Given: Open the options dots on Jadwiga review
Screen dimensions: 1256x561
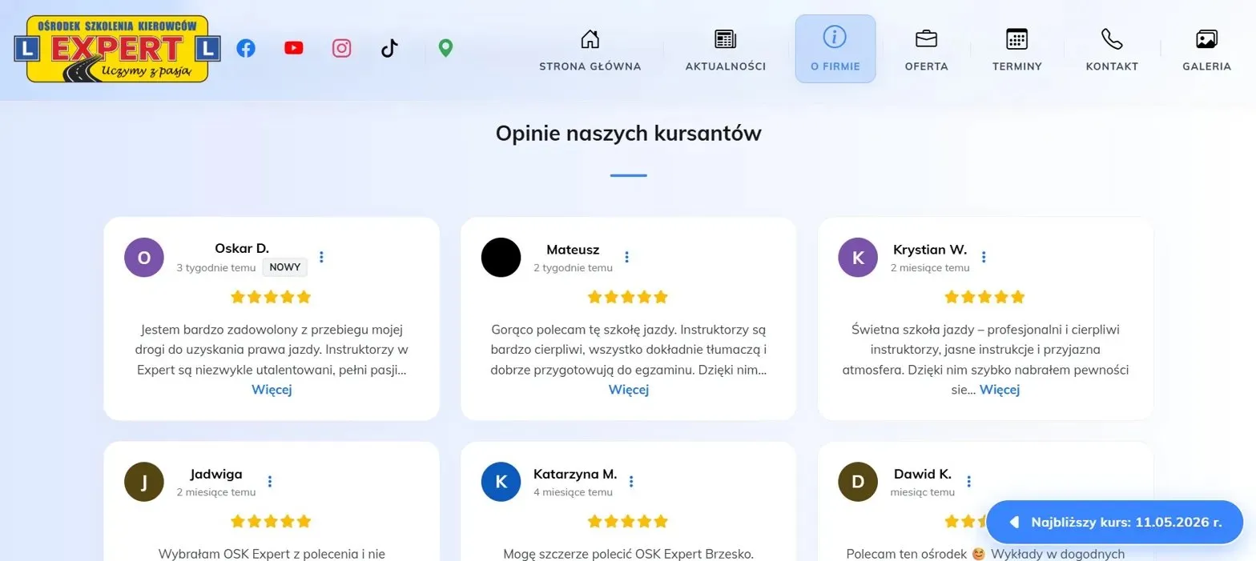Looking at the screenshot, I should tap(270, 482).
